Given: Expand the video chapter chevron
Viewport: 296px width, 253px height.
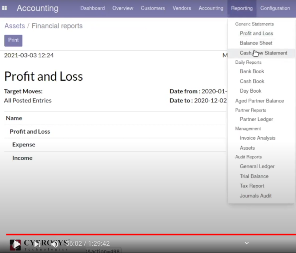Looking at the screenshot, I should [x=246, y=243].
